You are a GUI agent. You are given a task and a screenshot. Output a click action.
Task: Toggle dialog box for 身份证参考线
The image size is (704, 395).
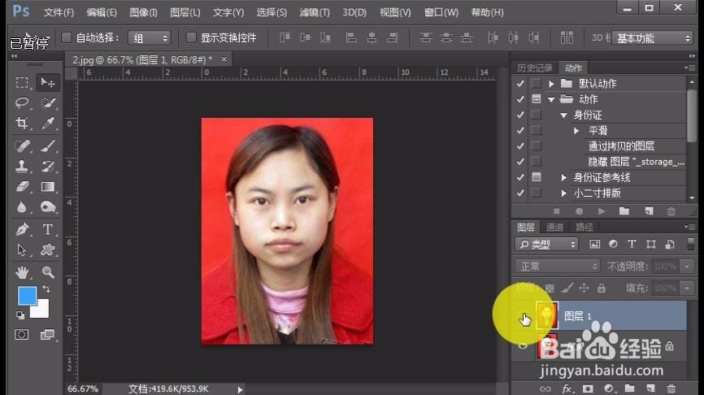click(536, 177)
